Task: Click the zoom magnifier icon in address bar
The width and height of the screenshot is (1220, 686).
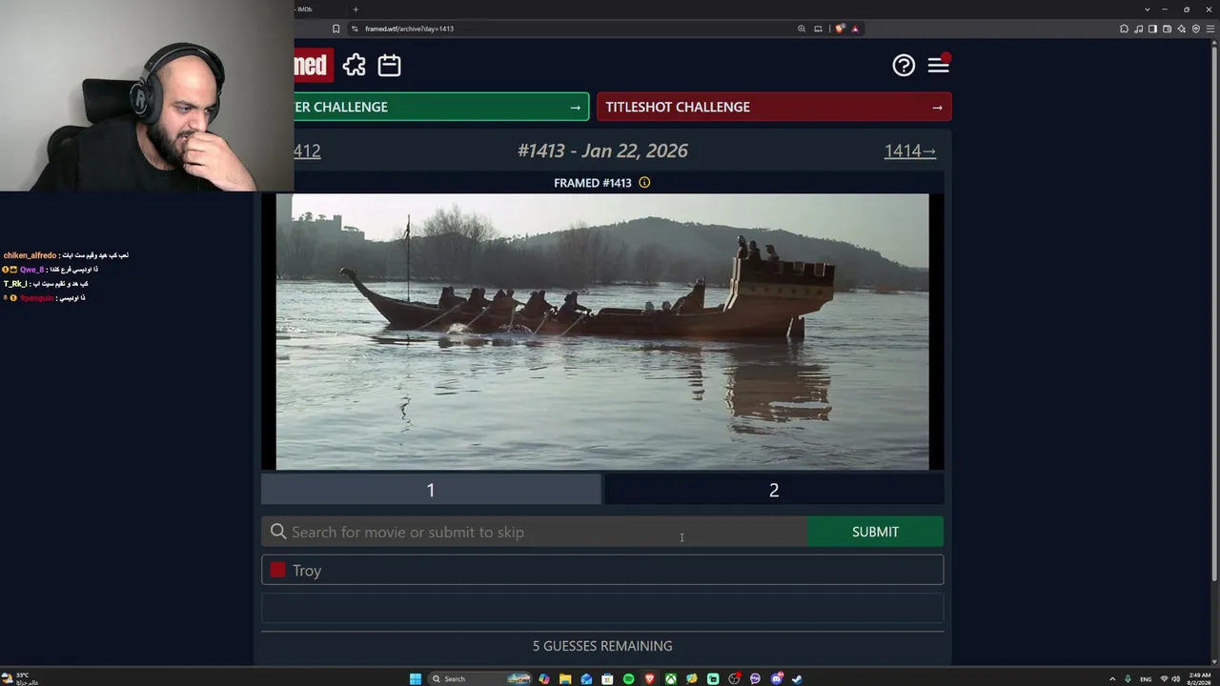Action: [802, 29]
